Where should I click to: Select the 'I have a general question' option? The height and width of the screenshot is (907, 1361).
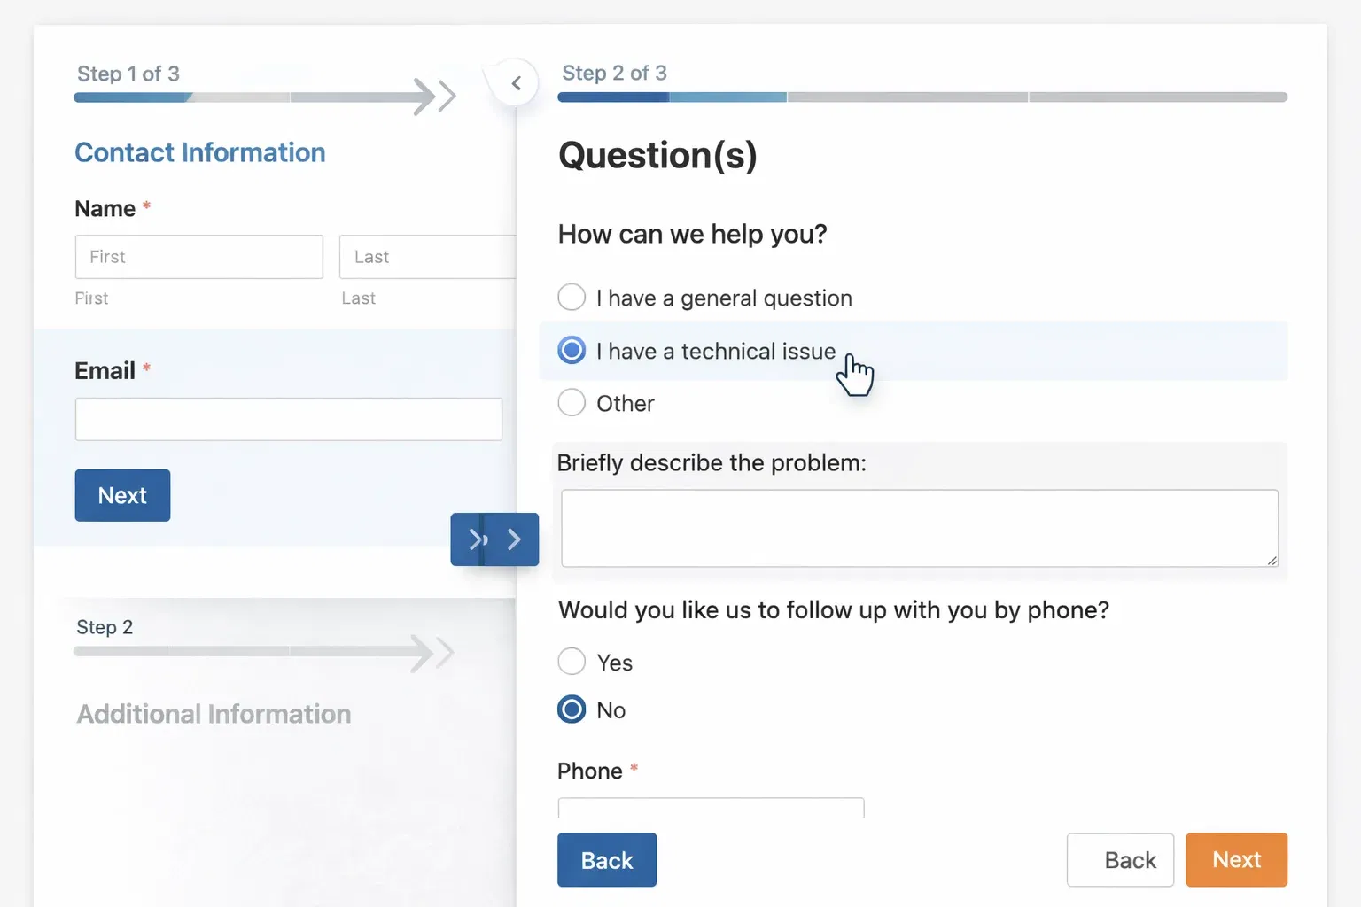pos(572,297)
